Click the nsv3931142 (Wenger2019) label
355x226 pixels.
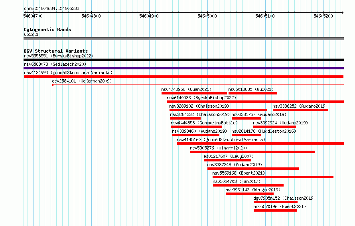tap(253, 190)
